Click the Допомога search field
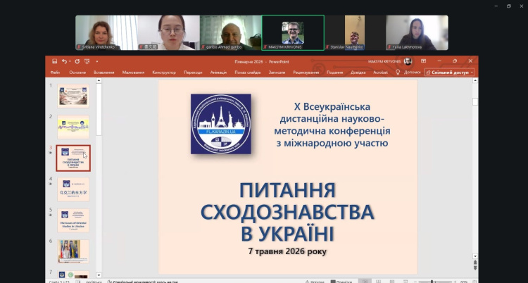The width and height of the screenshot is (528, 283). pyautogui.click(x=412, y=72)
